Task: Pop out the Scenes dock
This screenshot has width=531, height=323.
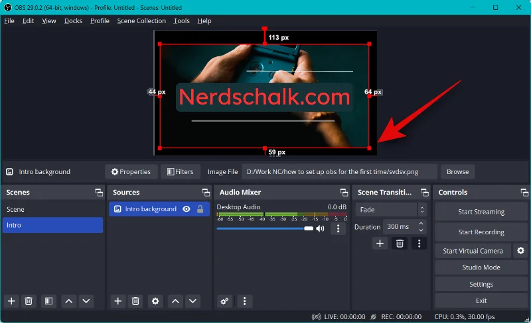Action: click(x=99, y=192)
